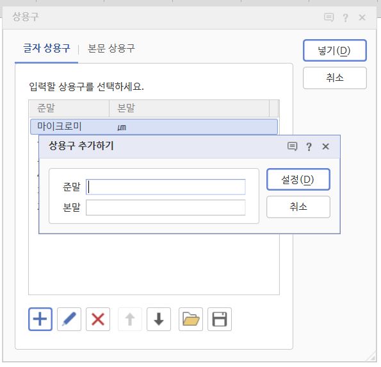Click the edit 상용구 pencil icon

[69, 319]
